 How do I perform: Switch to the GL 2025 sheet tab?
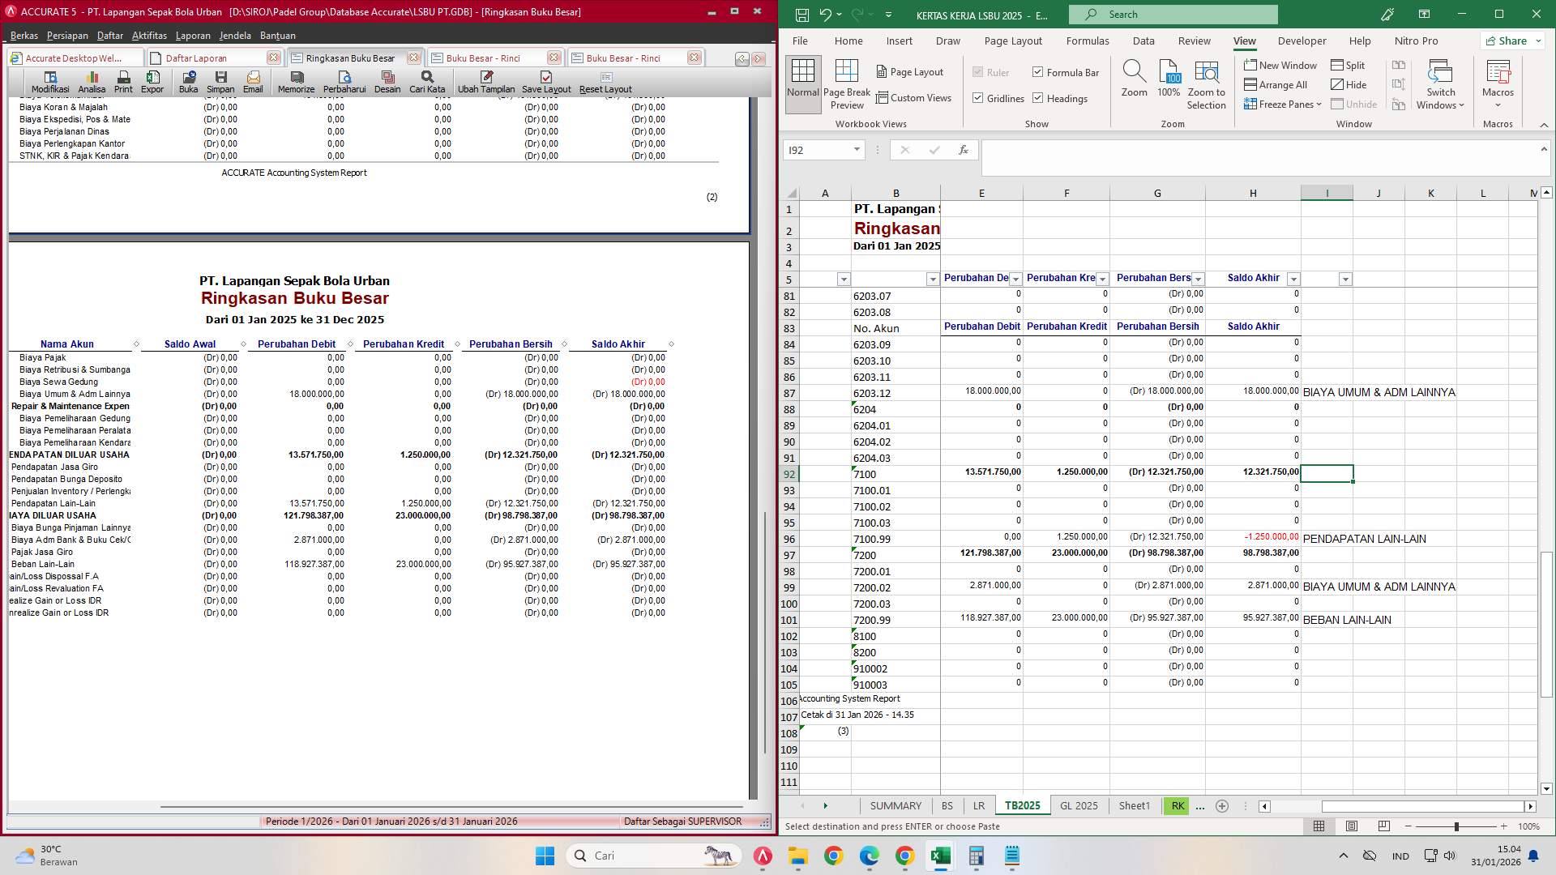pyautogui.click(x=1078, y=805)
